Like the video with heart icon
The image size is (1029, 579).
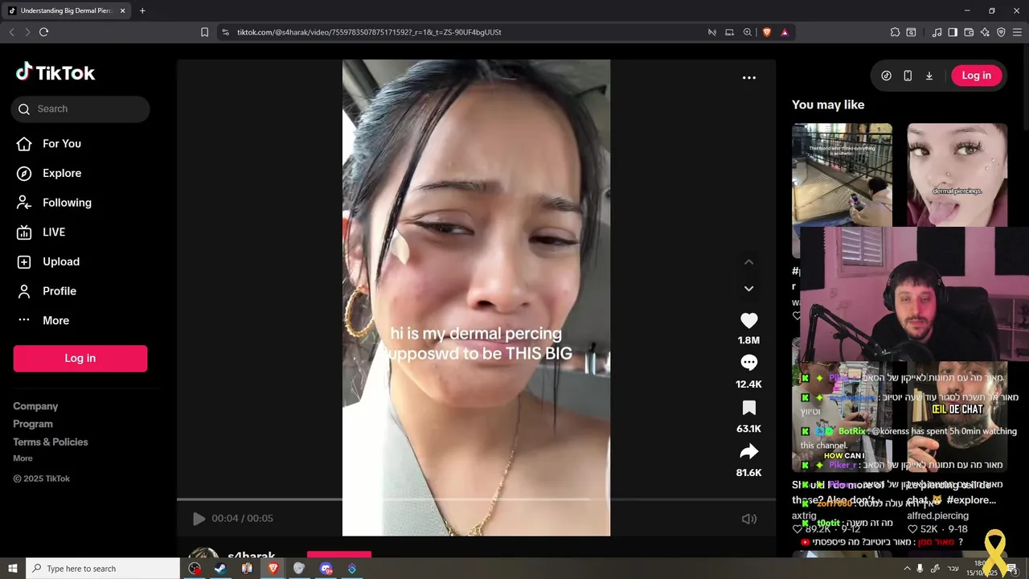pos(748,320)
